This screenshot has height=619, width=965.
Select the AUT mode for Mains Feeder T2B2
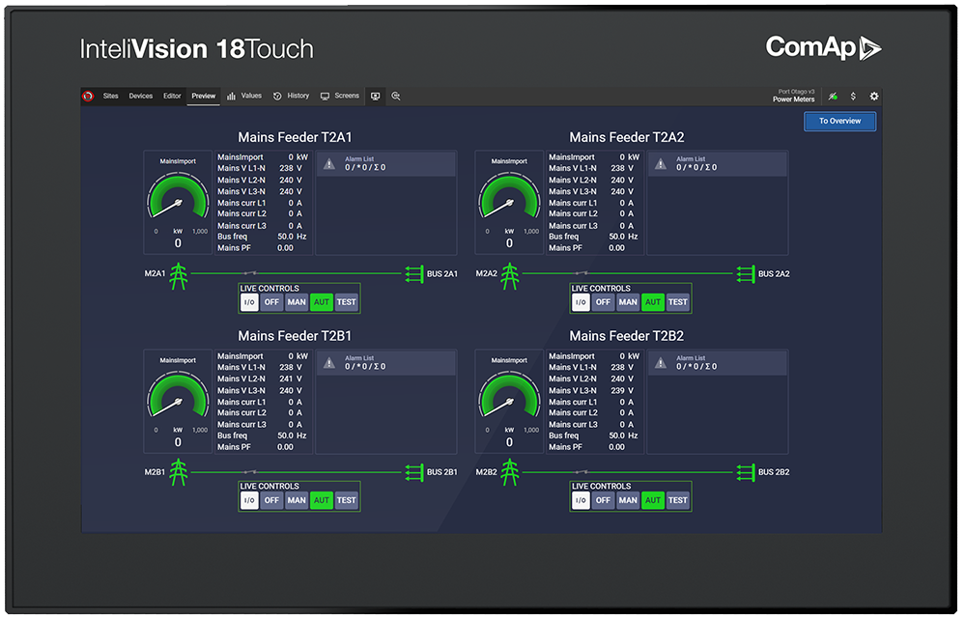(652, 500)
